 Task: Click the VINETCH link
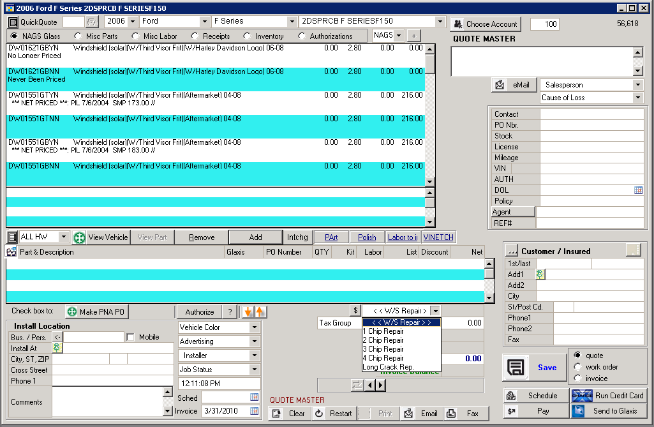coord(438,237)
